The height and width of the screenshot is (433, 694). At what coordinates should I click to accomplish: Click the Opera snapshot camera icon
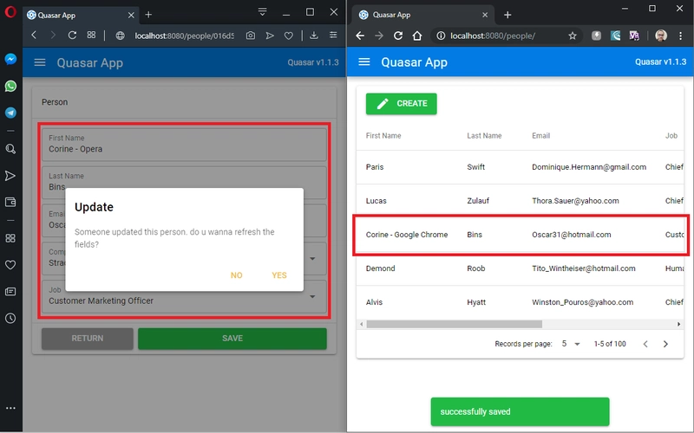(250, 35)
